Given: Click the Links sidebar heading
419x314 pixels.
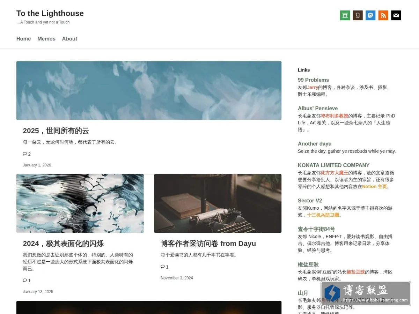Looking at the screenshot, I should 304,70.
